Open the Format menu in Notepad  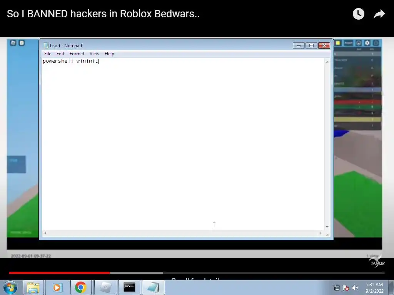77,54
